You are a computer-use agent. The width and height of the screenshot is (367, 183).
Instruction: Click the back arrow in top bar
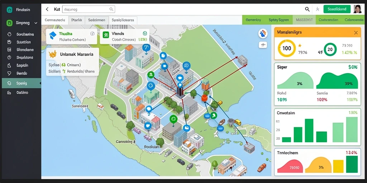point(47,9)
